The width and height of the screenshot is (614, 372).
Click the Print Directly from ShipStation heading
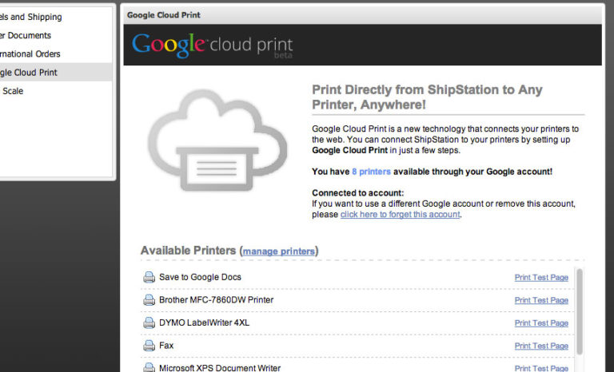pos(427,97)
